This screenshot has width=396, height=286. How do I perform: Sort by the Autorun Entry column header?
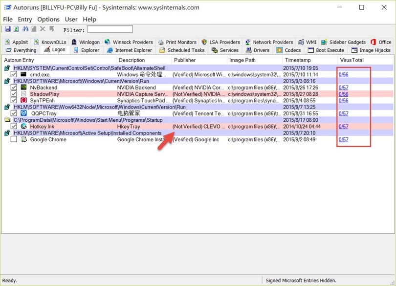[59, 60]
